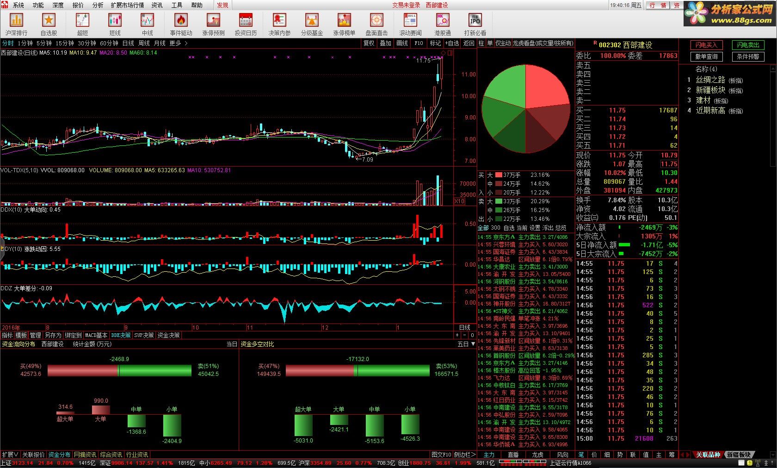This screenshot has height=468, width=777.
Task: Toggle the 单 display mode
Action: tap(490, 43)
